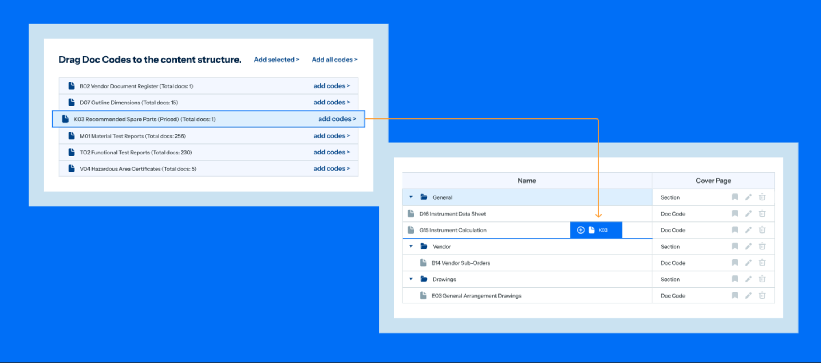Add codes for B02 Vendor Document Register

coord(332,86)
